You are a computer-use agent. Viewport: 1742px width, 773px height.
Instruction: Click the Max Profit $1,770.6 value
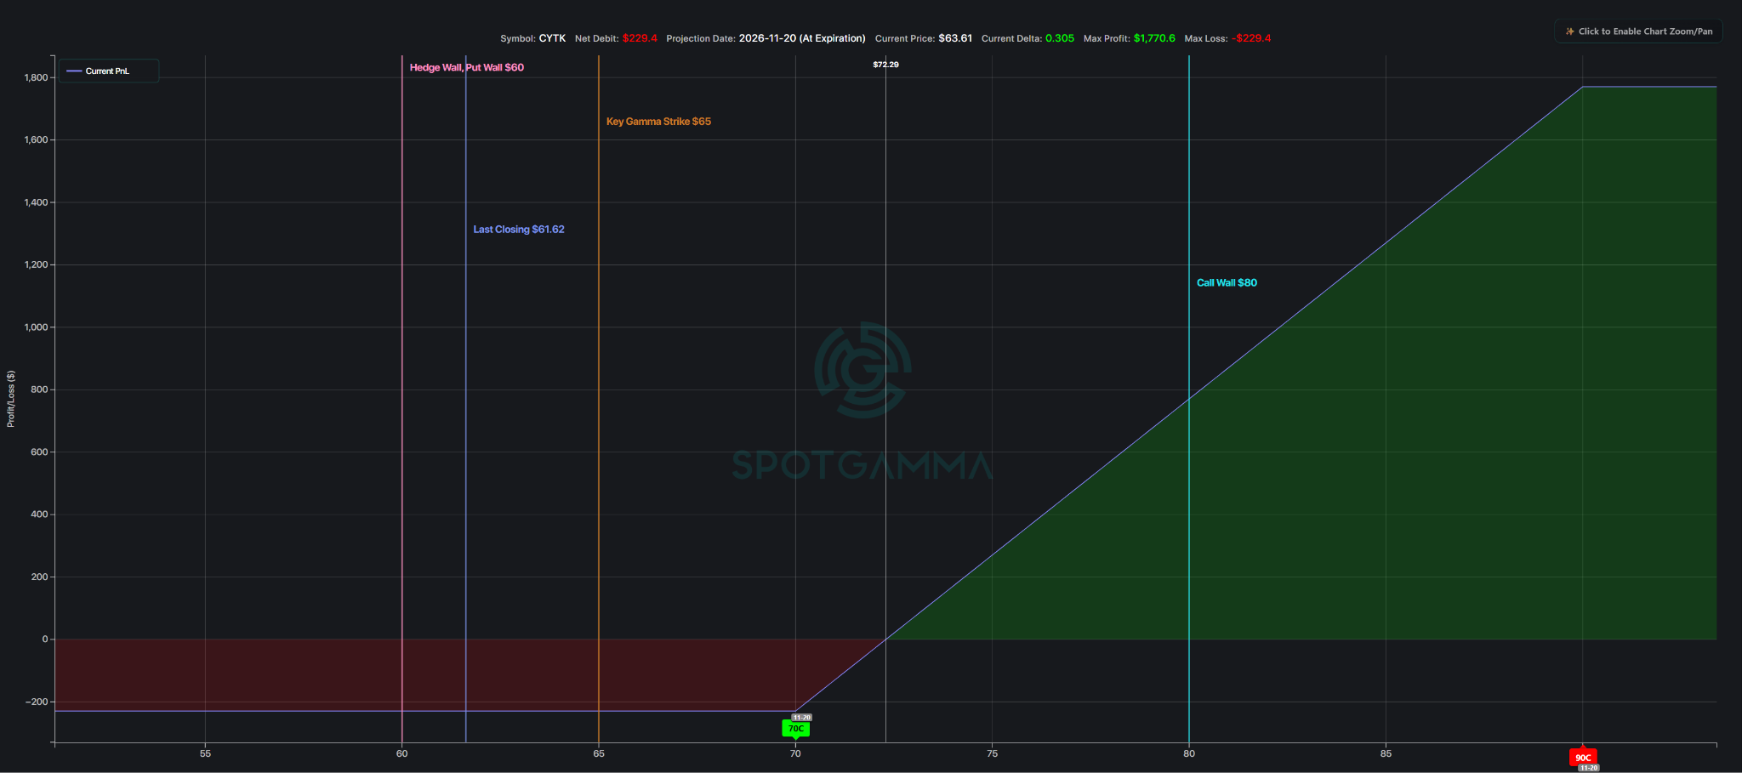[1154, 38]
